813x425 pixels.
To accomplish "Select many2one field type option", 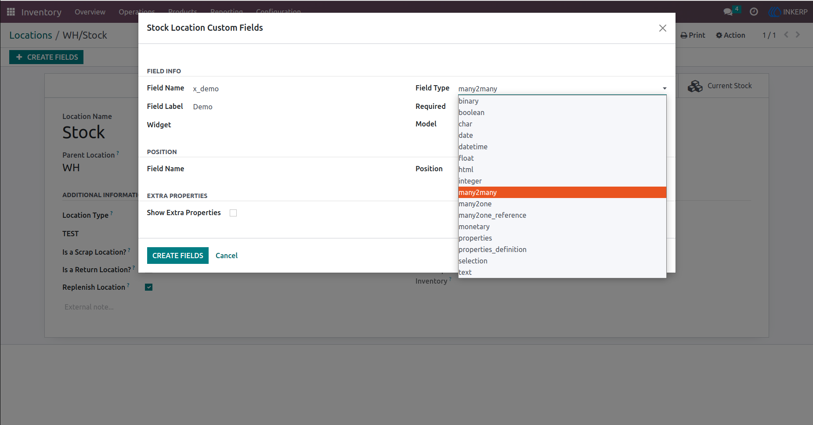I will pyautogui.click(x=562, y=204).
